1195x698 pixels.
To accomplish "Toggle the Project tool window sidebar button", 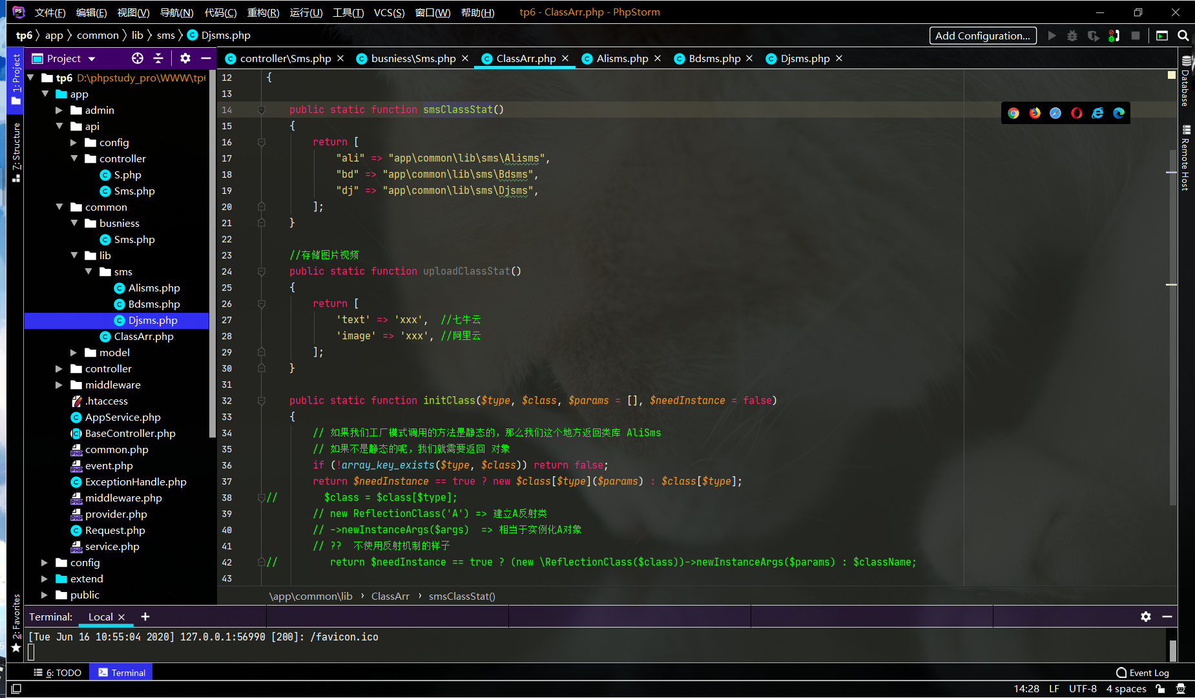I will click(16, 79).
